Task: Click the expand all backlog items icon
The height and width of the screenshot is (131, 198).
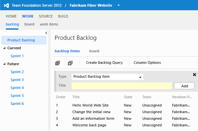Action: (57, 63)
